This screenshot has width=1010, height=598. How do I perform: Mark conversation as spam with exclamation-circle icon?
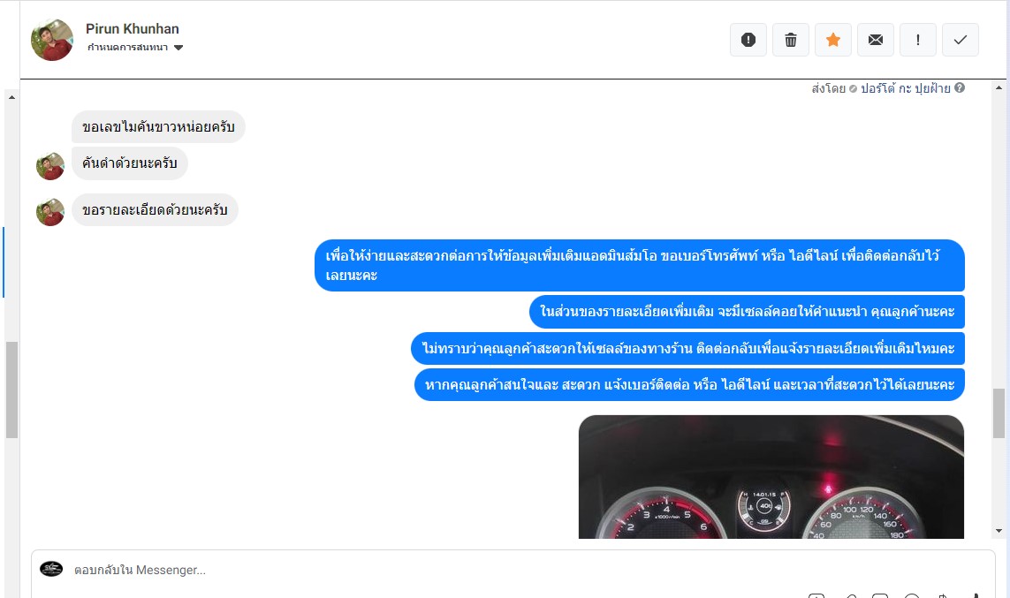[x=748, y=40]
